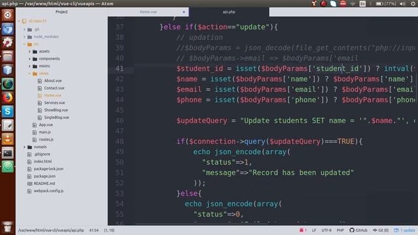Click the battery indicator showing 77%
Screen dimensions: 418x235
tap(386, 3)
